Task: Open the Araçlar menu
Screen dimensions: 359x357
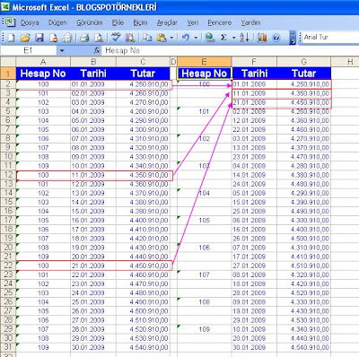Action: (167, 22)
